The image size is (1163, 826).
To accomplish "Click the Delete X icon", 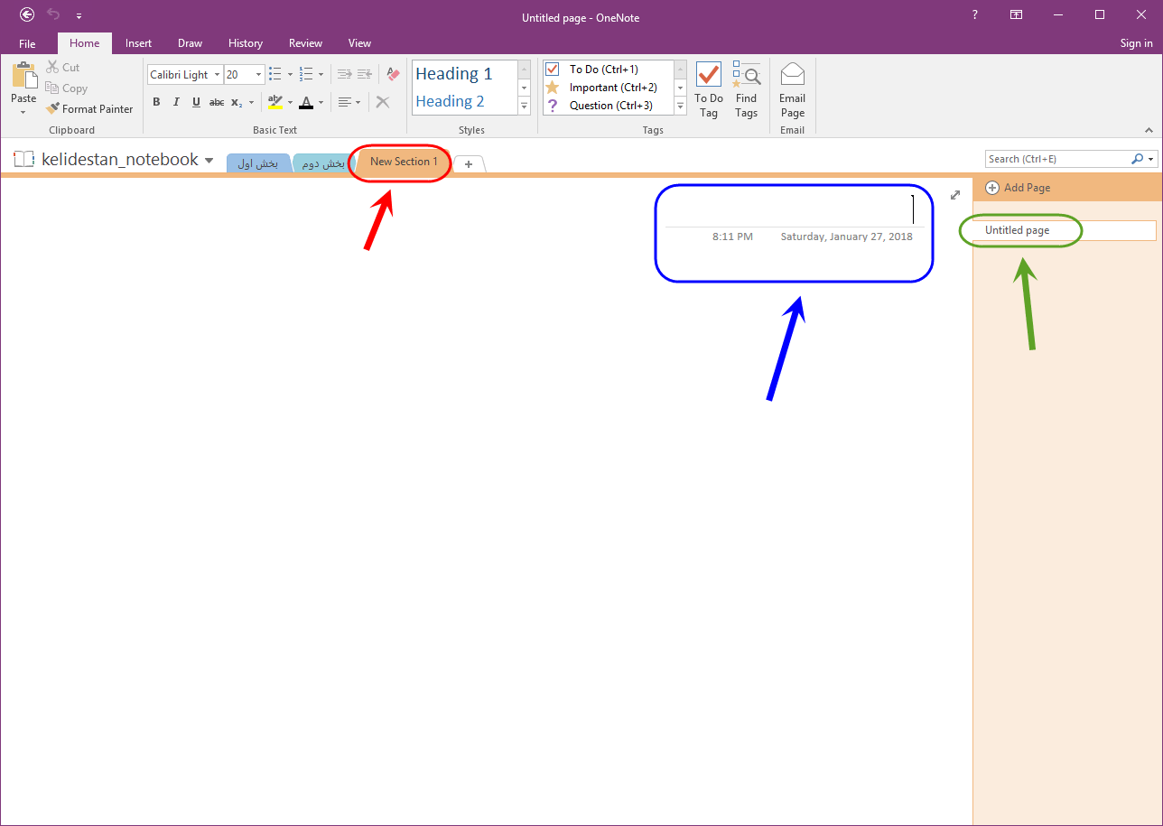I will click(x=383, y=102).
